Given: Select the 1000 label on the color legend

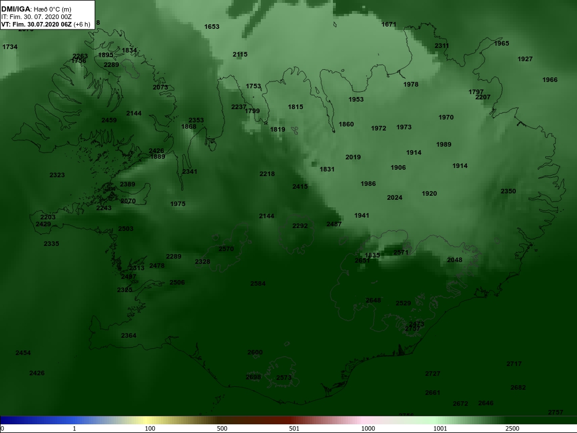Looking at the screenshot, I should [368, 428].
